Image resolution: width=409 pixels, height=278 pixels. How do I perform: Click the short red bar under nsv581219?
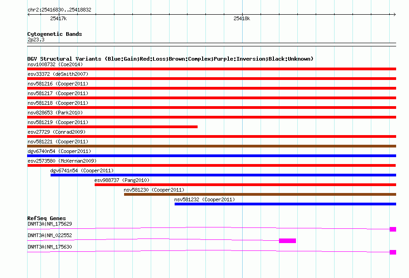pyautogui.click(x=113, y=127)
